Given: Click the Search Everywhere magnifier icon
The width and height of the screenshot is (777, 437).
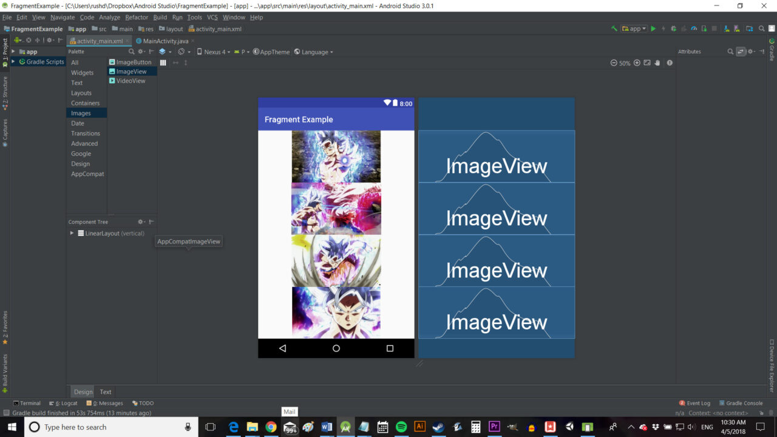Looking at the screenshot, I should pyautogui.click(x=761, y=29).
